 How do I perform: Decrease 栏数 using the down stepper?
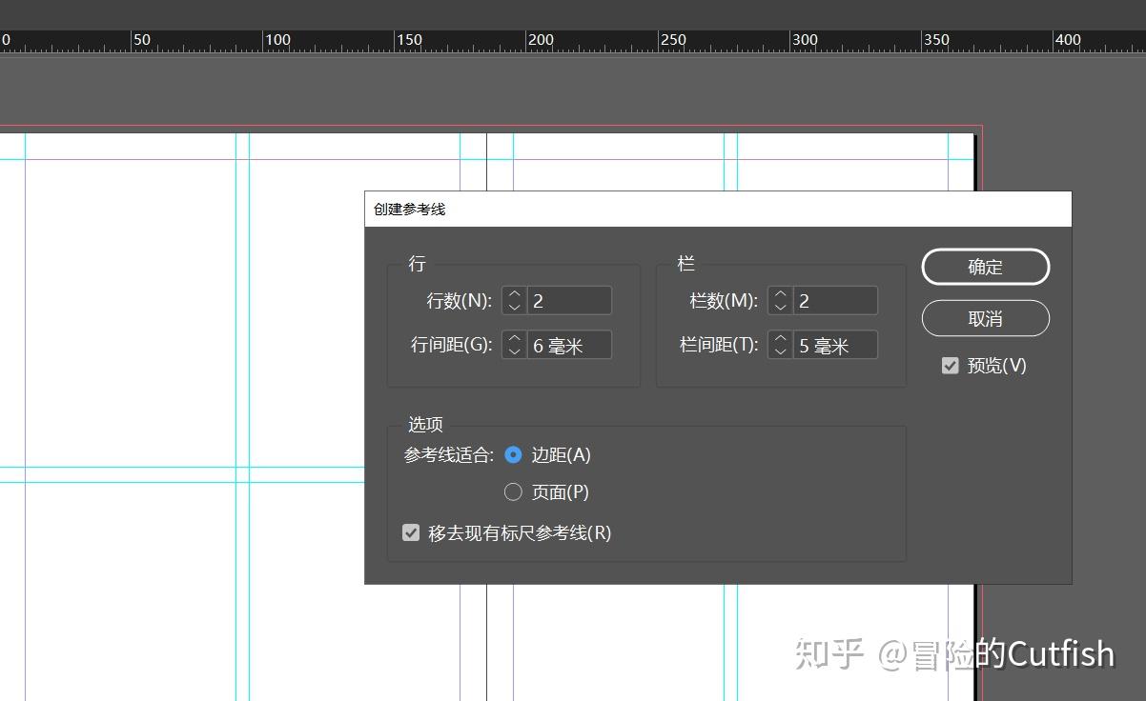[x=780, y=306]
